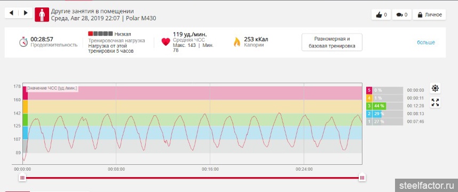Viewport: 458px width, 192px height.
Task: Click the 00:00:00 time axis label
Action: coord(22,169)
